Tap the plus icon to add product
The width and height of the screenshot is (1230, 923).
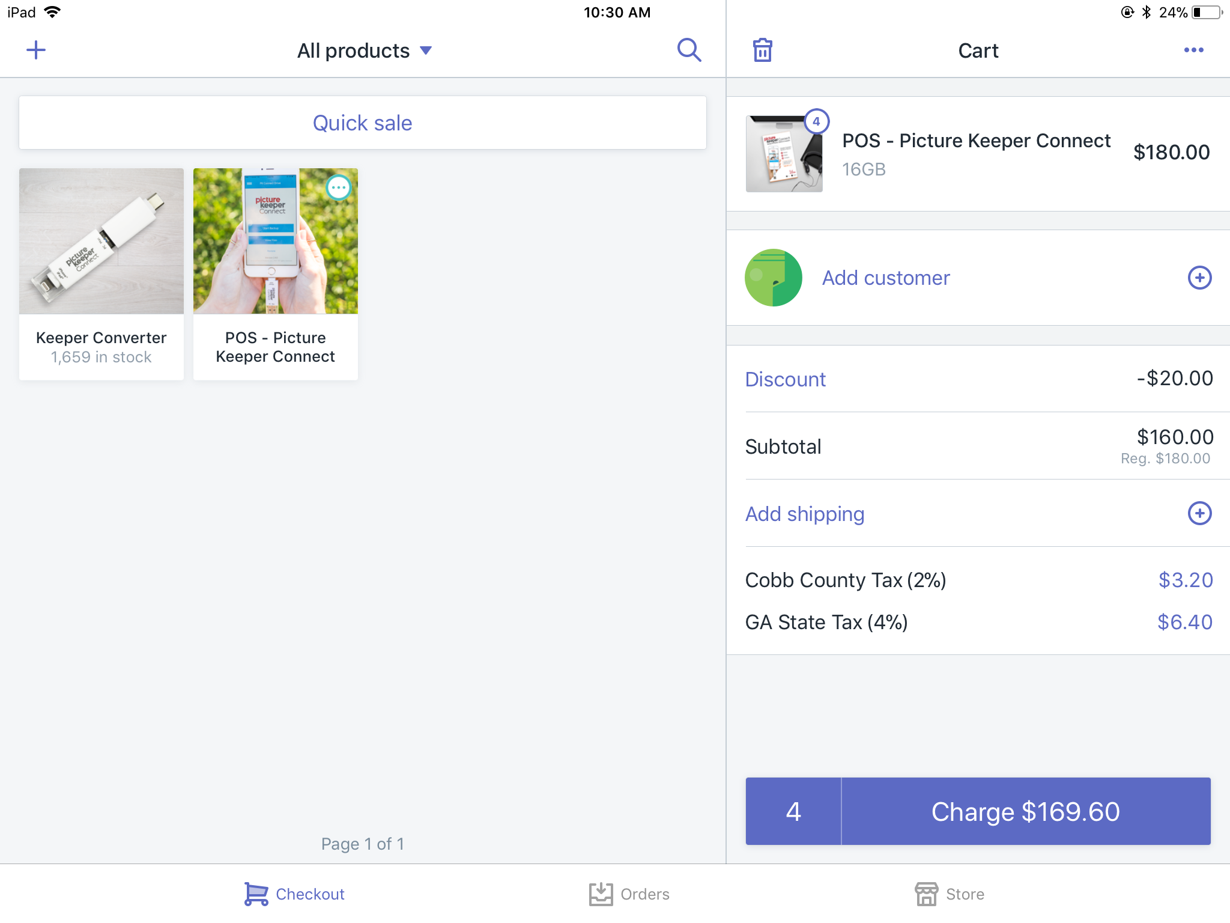[36, 50]
